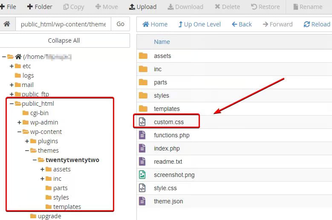Expand the public_ftp folder in tree

(12, 94)
